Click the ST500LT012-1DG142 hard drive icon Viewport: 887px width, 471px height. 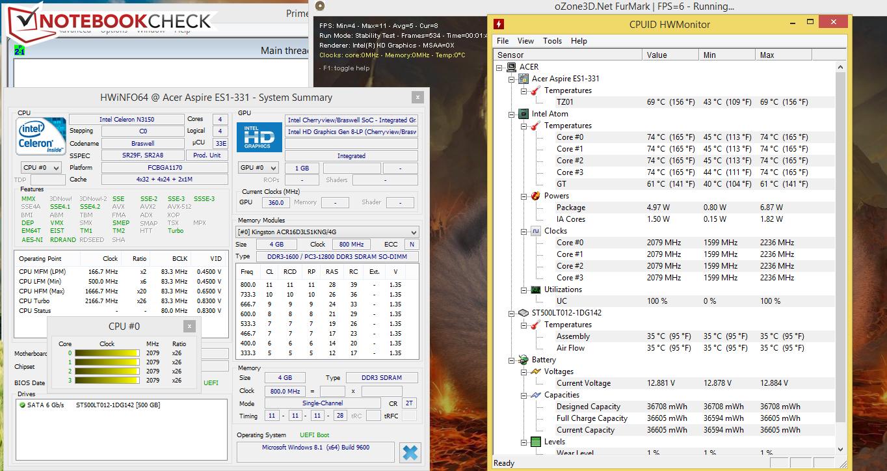click(523, 313)
